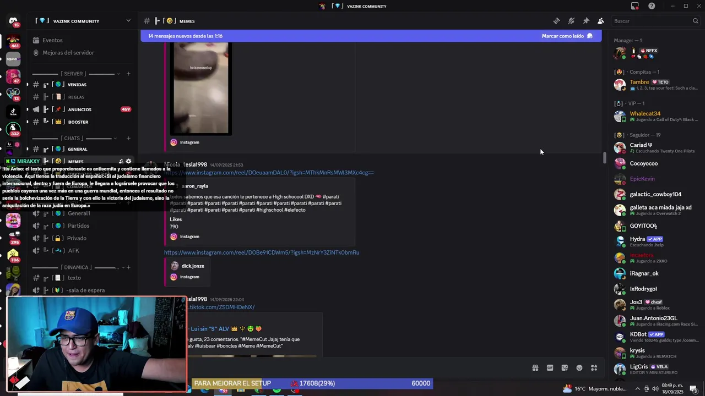Open the Help question mark icon
This screenshot has width=705, height=396.
(652, 6)
